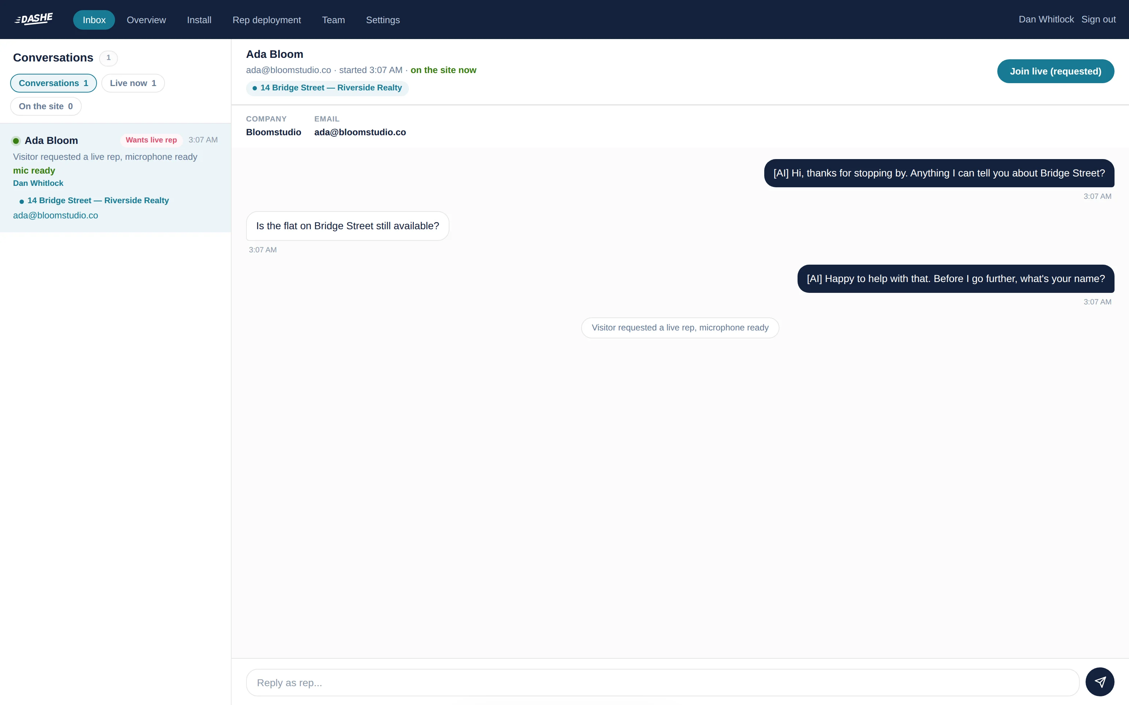Image resolution: width=1129 pixels, height=705 pixels.
Task: Click Dan Whitlock assignee in conversation list
Action: [x=38, y=183]
